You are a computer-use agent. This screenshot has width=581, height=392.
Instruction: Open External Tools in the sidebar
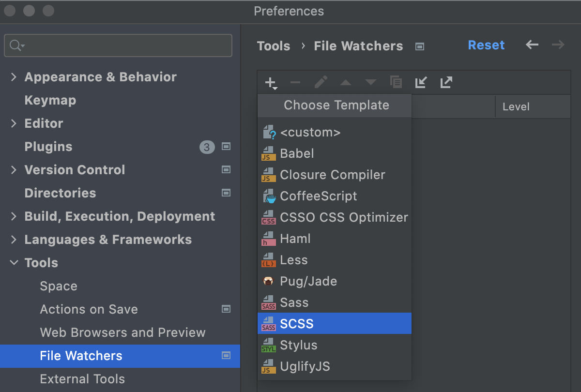pos(82,379)
